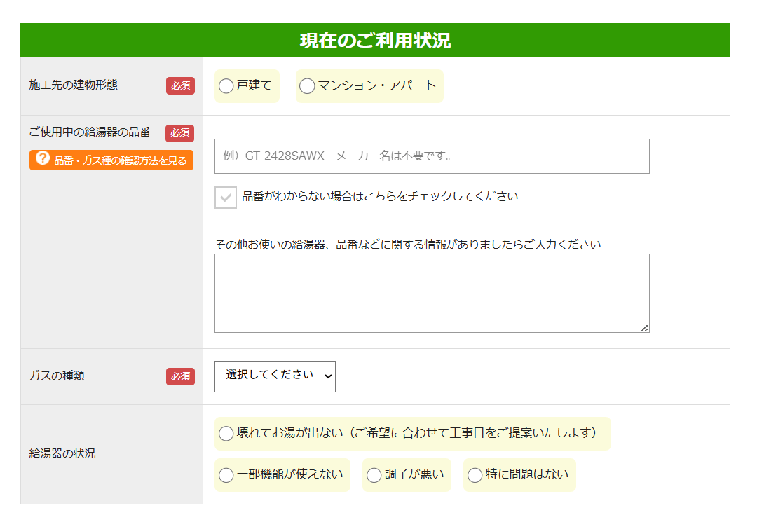Viewport: 757px width, 522px height.
Task: Click the 給湯器の状況 row label
Action: point(62,453)
